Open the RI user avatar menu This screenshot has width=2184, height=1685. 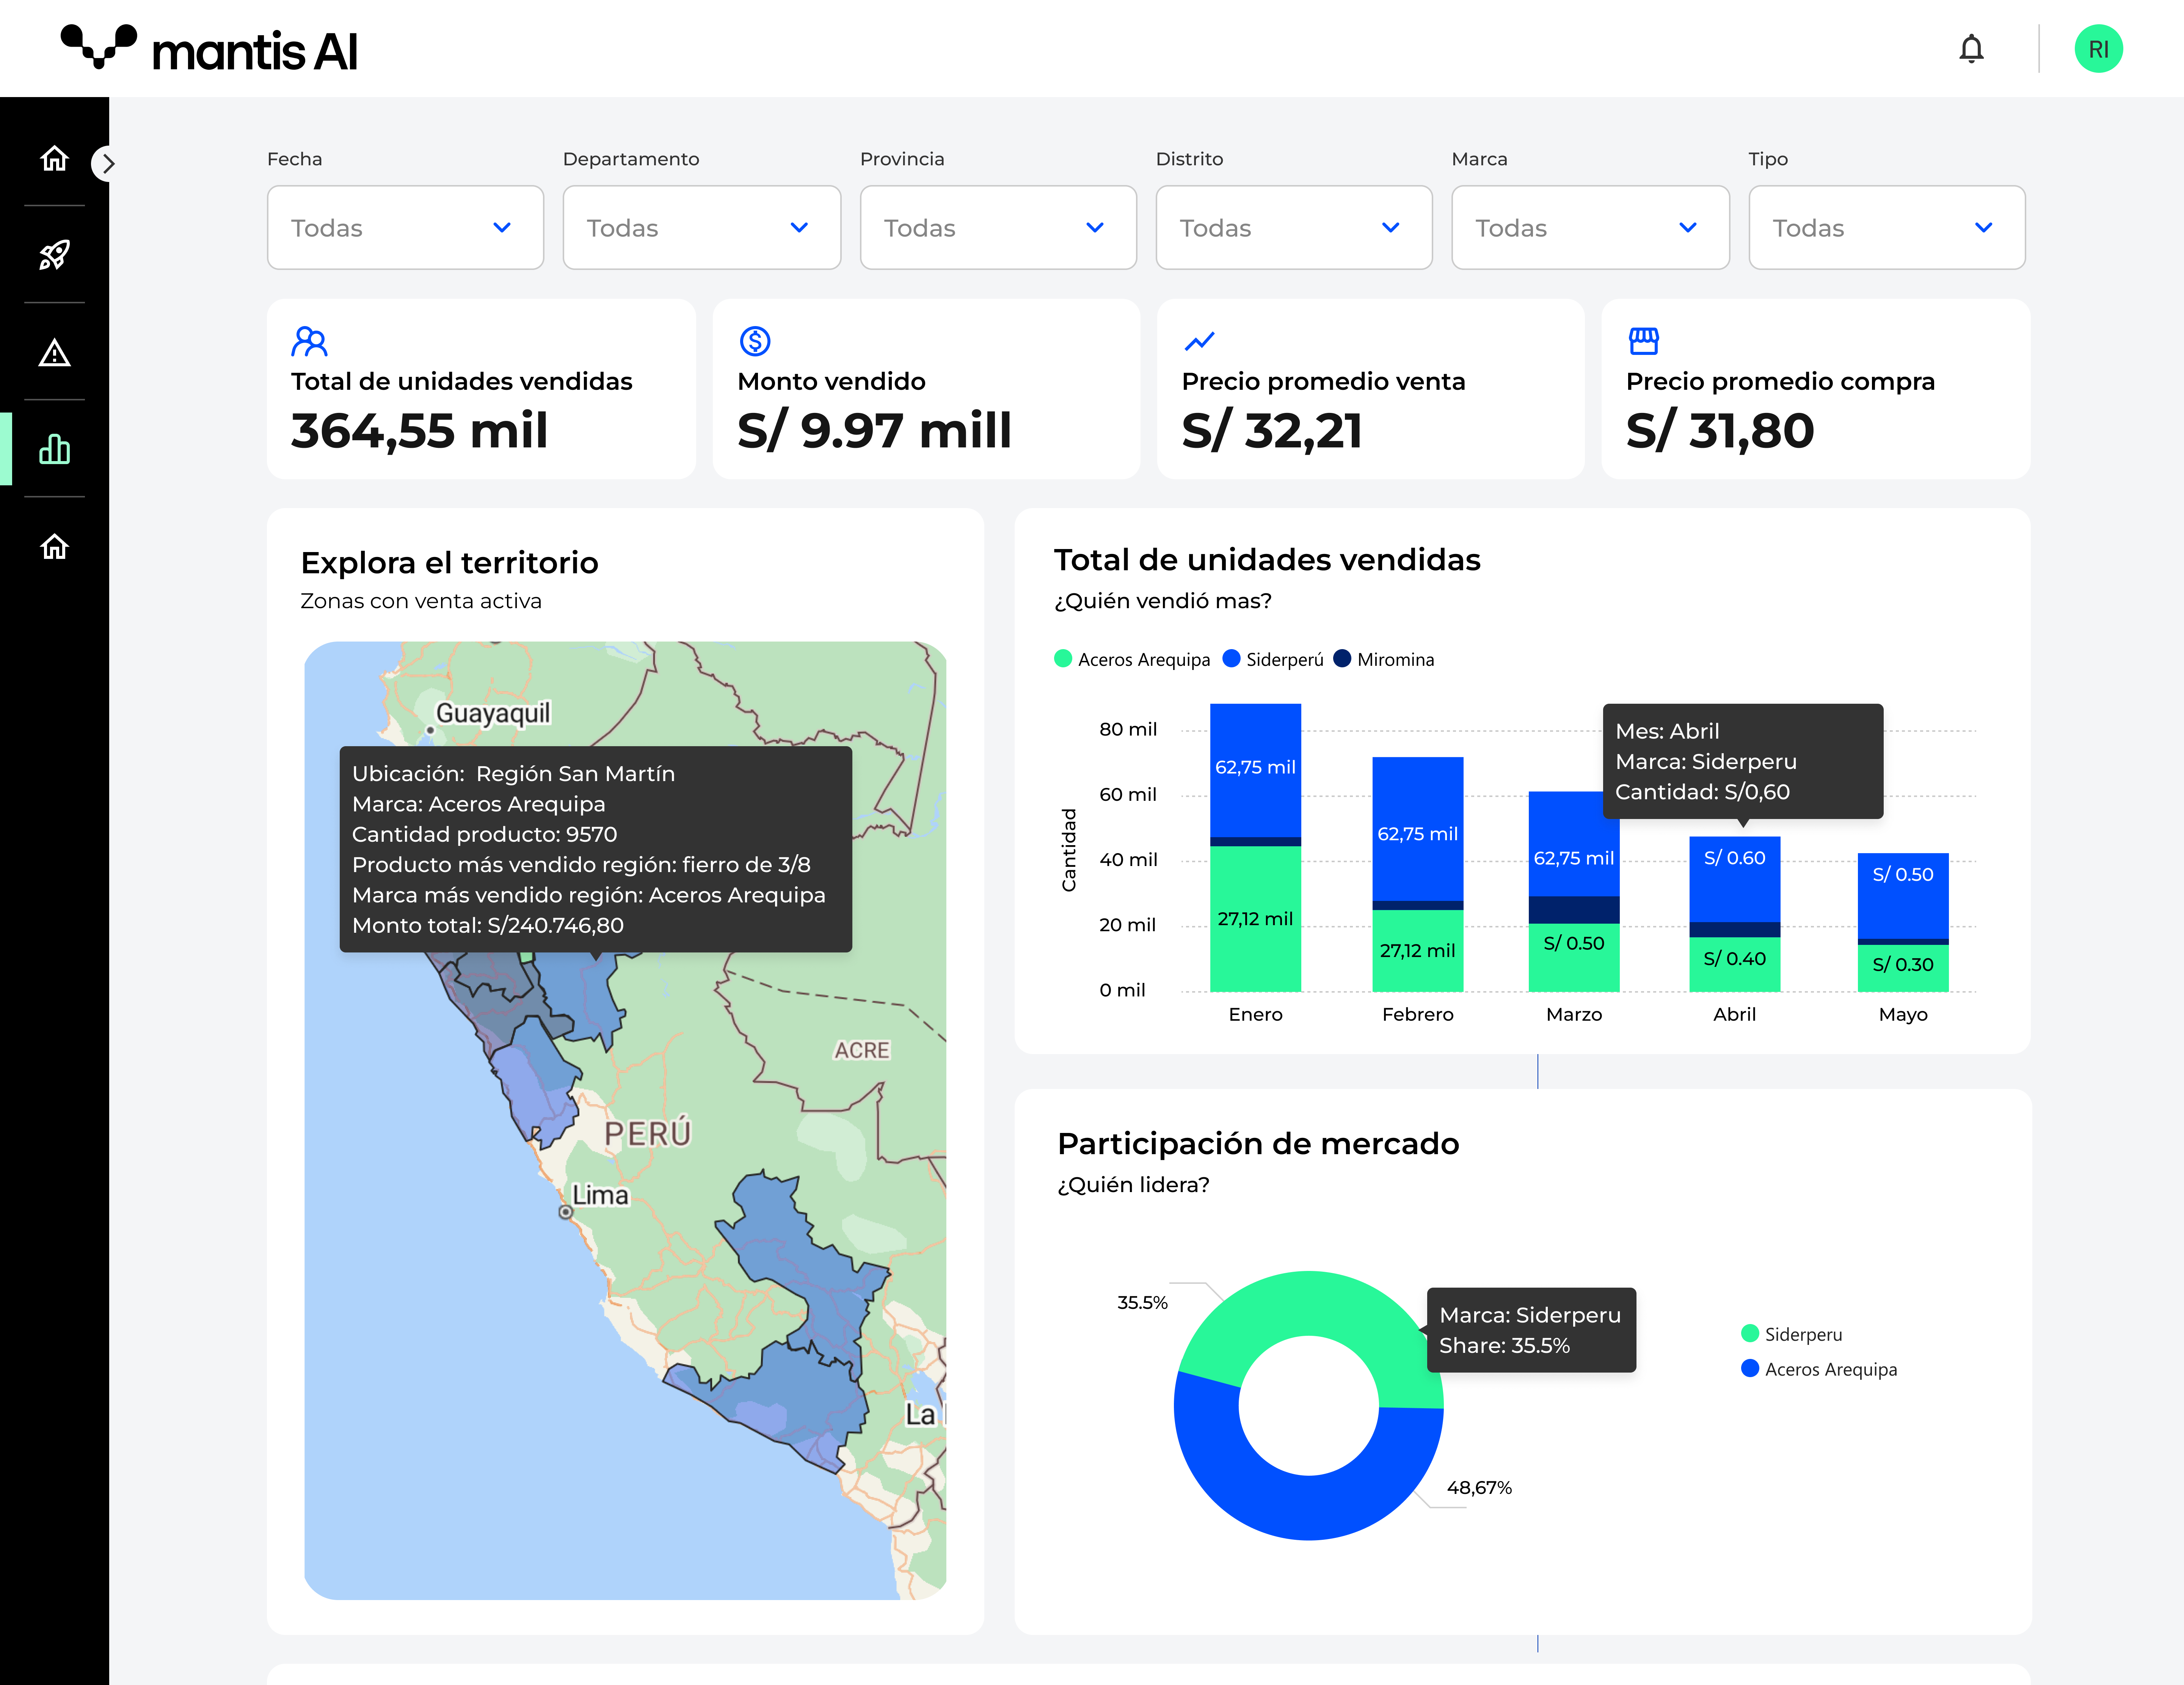point(2097,49)
